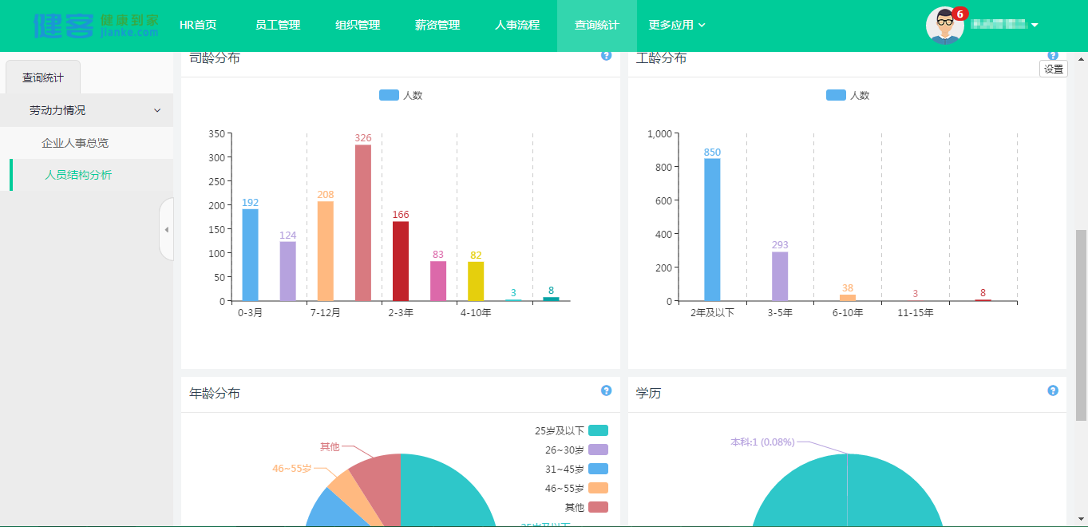The image size is (1088, 527).
Task: Toggle the 25岁及以下 legend item
Action: (572, 430)
